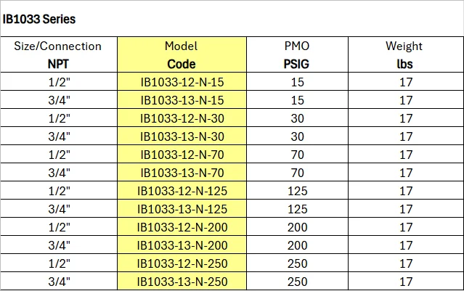Viewport: 464px width, 291px height.
Task: Click the IB1033-13-N-250 cell
Action: click(x=182, y=282)
